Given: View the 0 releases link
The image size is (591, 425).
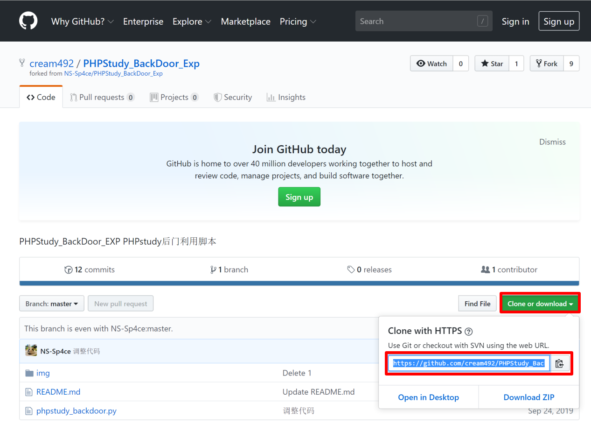Looking at the screenshot, I should click(x=369, y=269).
